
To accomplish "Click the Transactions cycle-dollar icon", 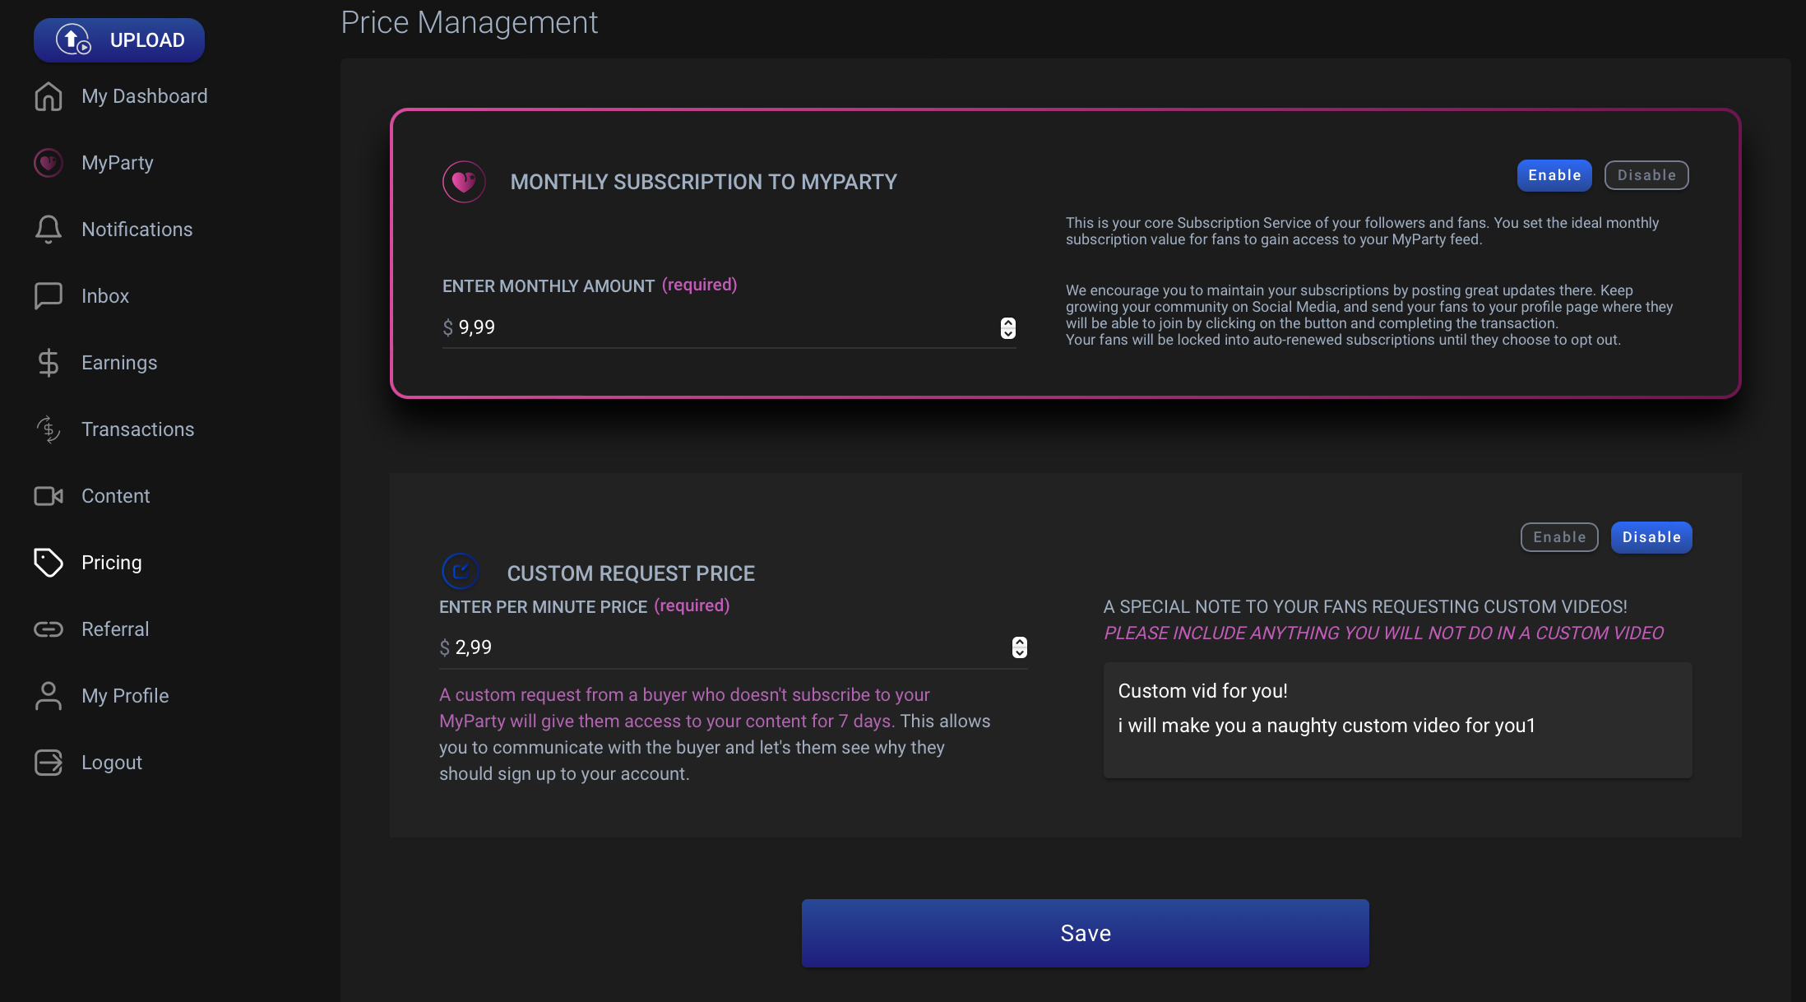I will point(49,429).
